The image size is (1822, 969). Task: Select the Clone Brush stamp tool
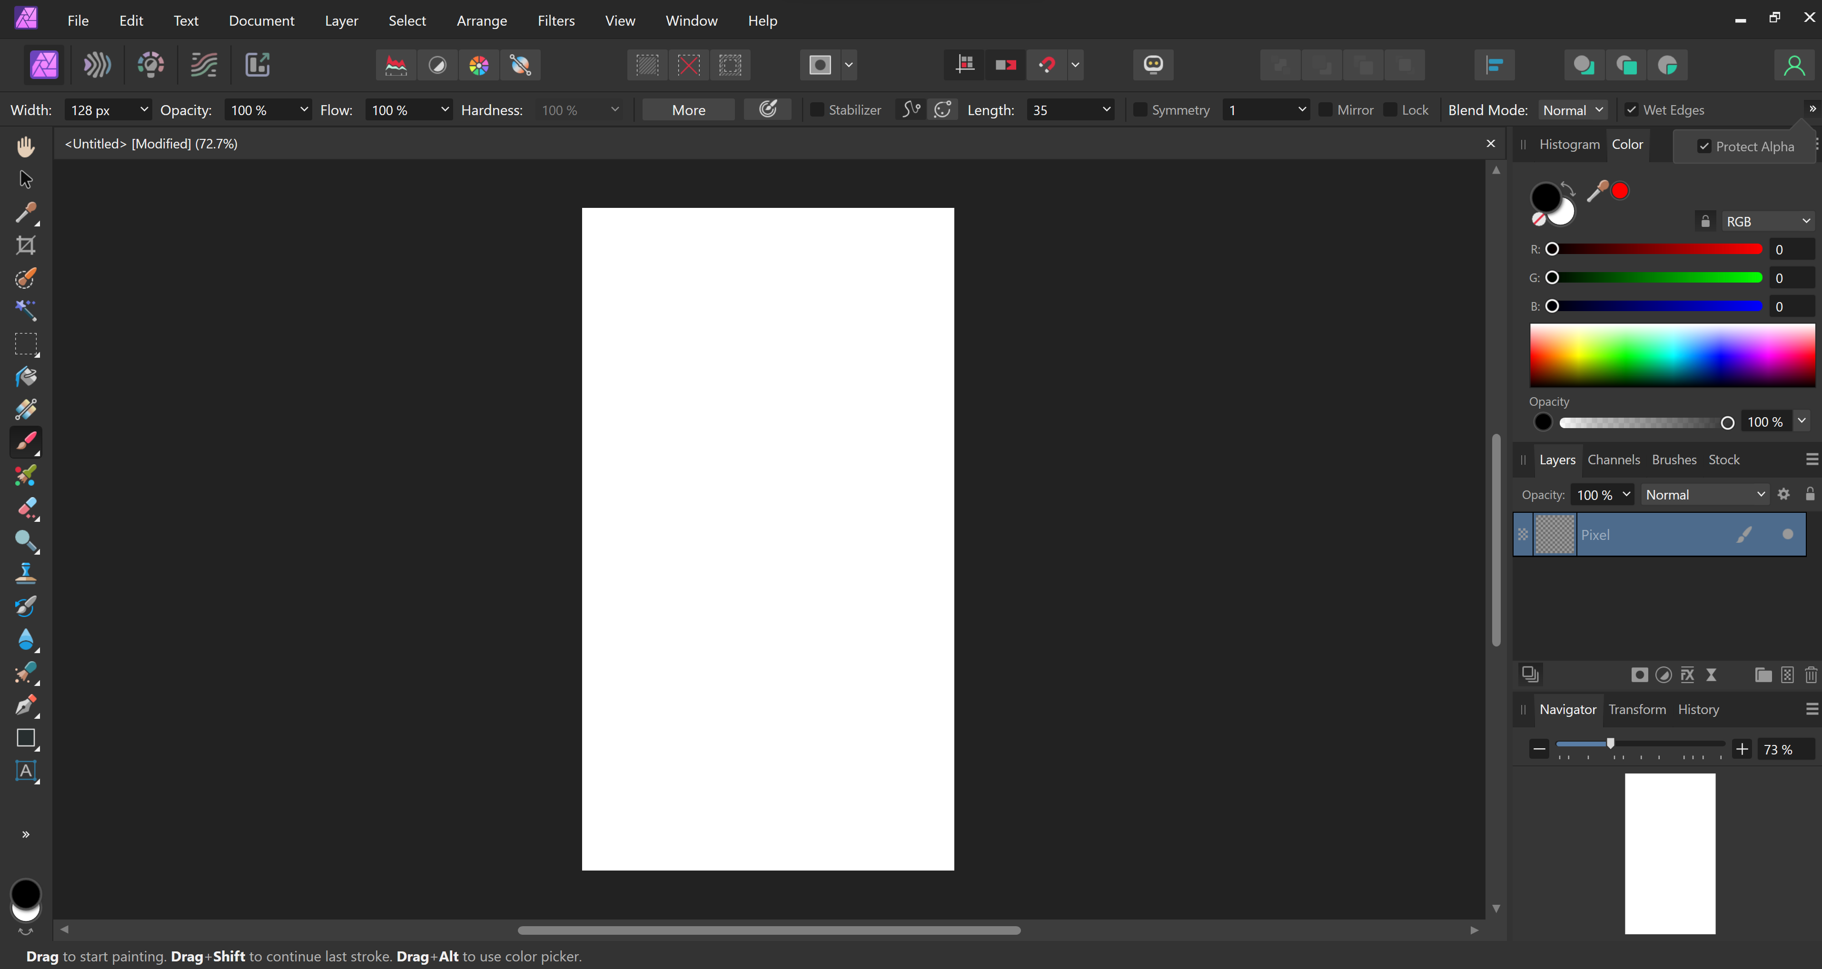[x=26, y=573]
